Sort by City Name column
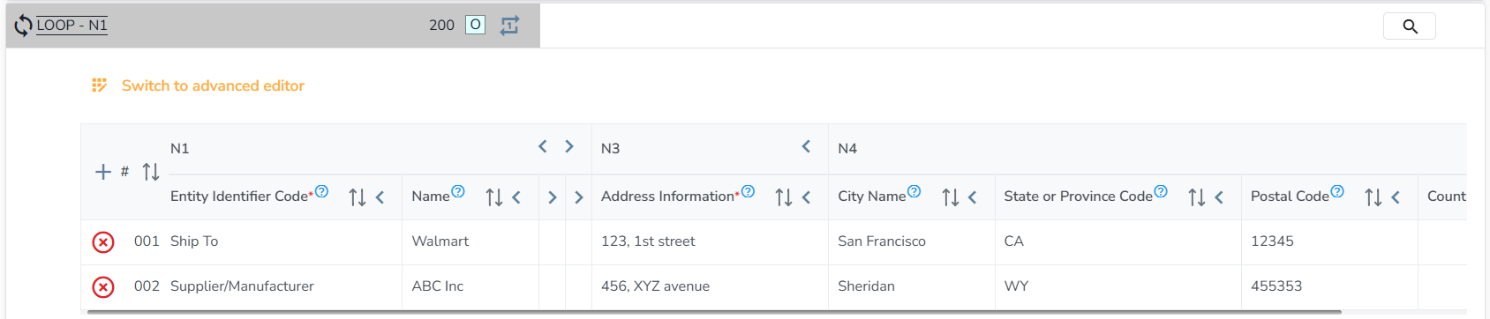Screen dimensions: 1490x319 (x=950, y=197)
